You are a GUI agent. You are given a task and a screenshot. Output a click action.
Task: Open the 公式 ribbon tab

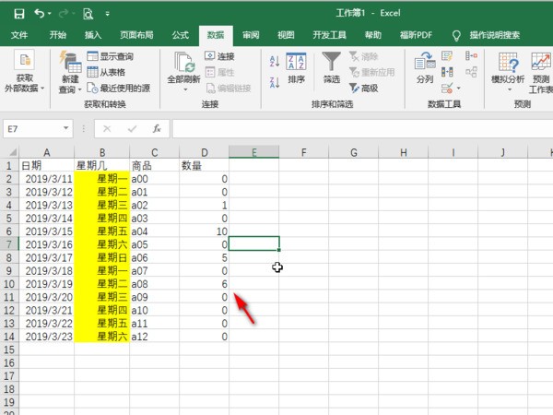point(181,35)
